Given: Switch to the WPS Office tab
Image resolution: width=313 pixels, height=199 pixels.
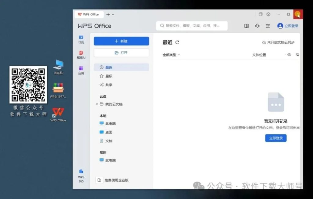Looking at the screenshot, I should point(89,14).
